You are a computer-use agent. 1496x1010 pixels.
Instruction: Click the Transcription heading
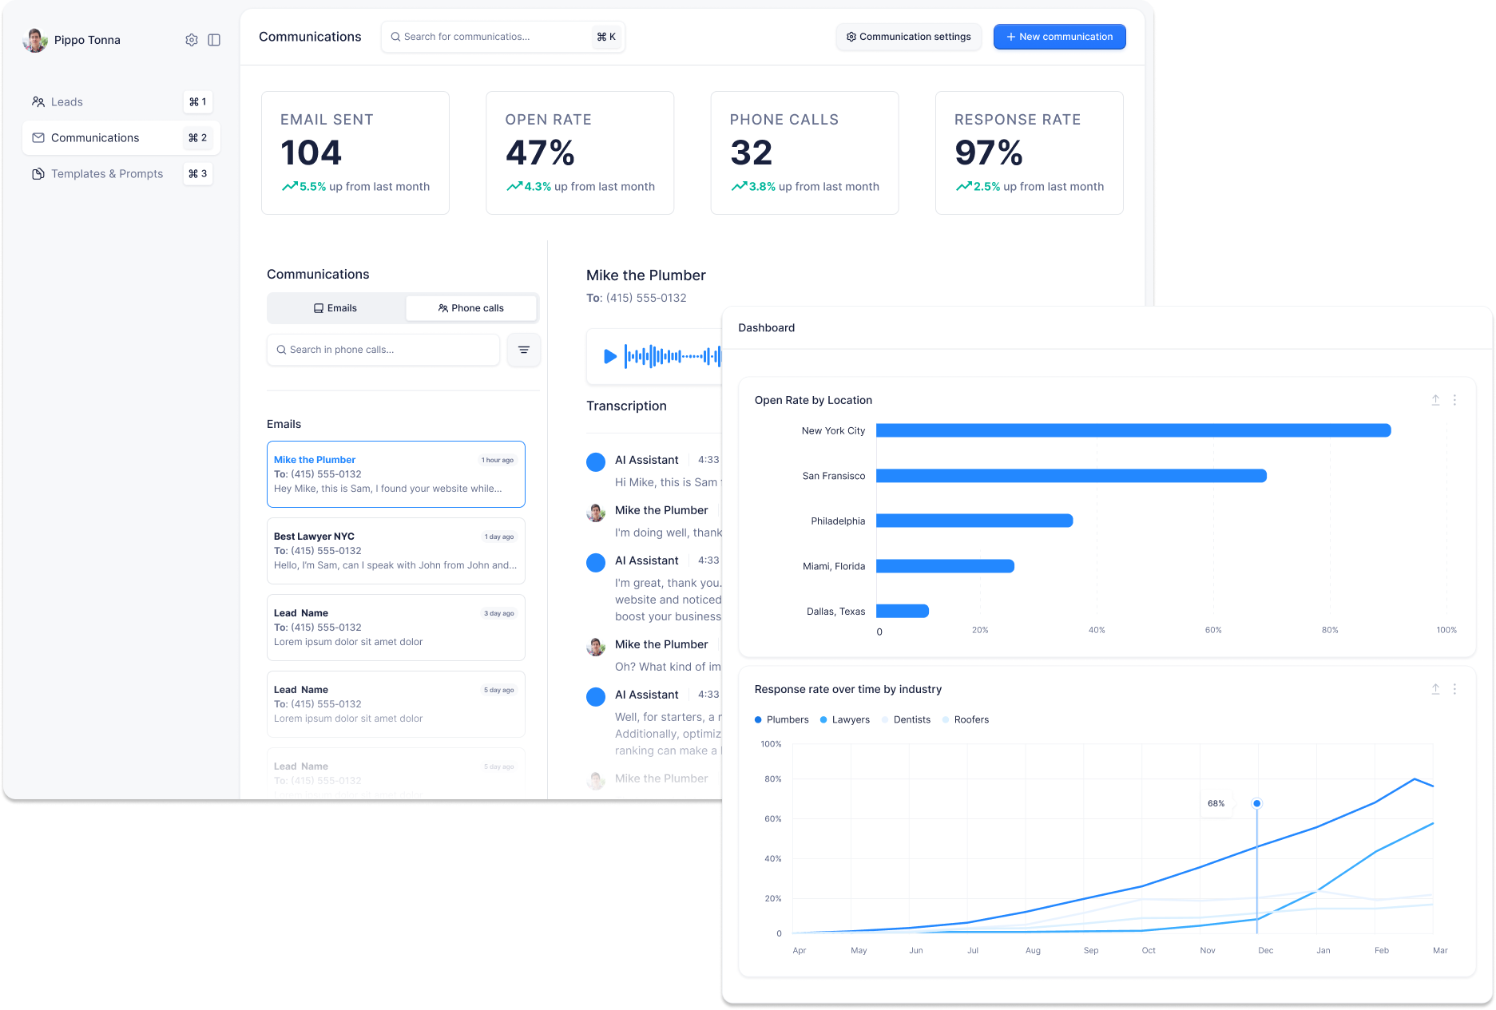[x=626, y=406]
